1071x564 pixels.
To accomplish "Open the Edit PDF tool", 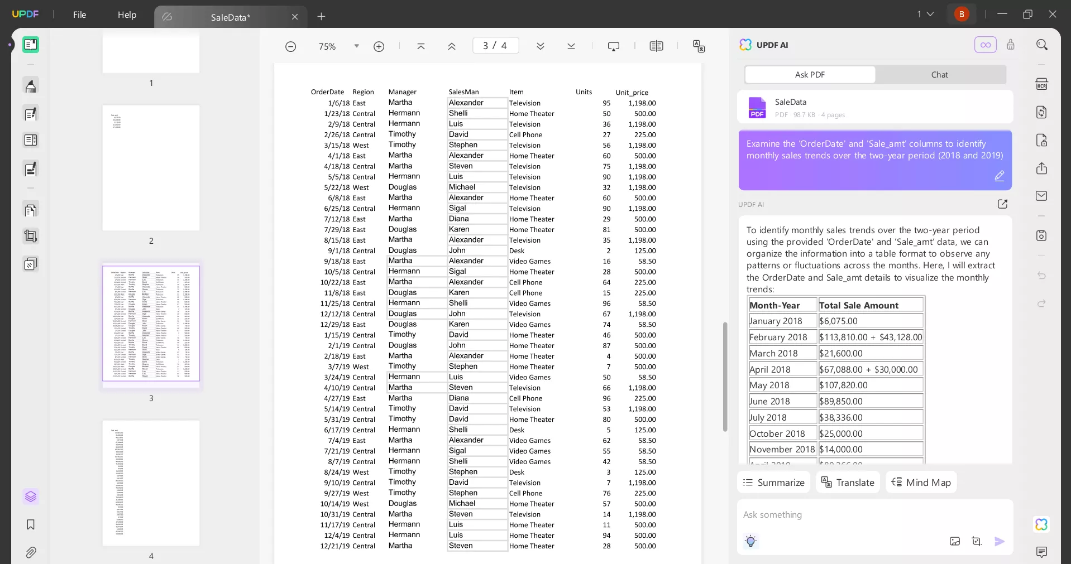I will point(31,169).
